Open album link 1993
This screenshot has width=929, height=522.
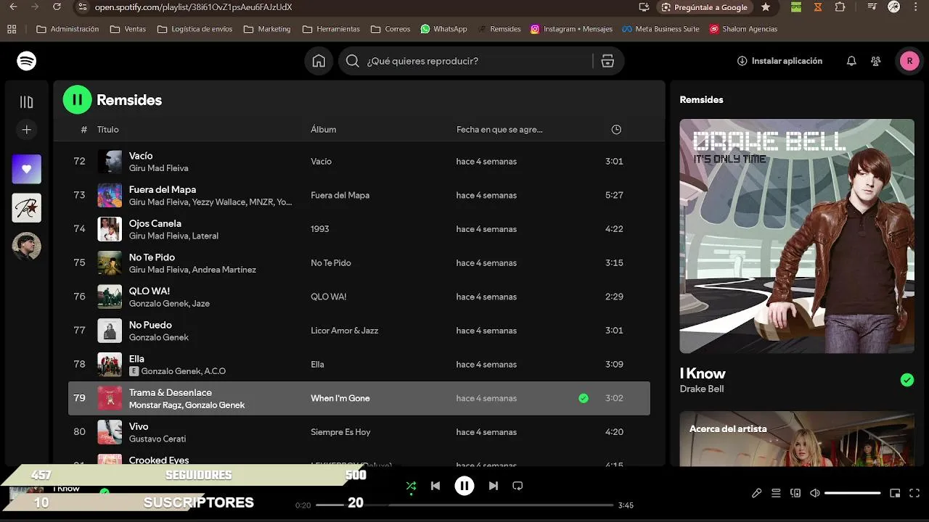click(320, 229)
